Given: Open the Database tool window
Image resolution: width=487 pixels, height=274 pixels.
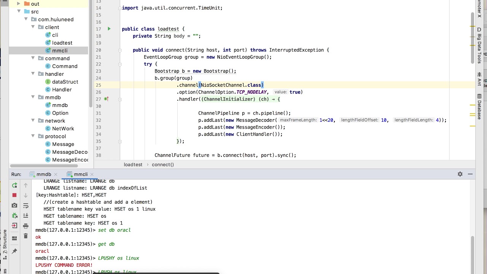Looking at the screenshot, I should (x=479, y=106).
